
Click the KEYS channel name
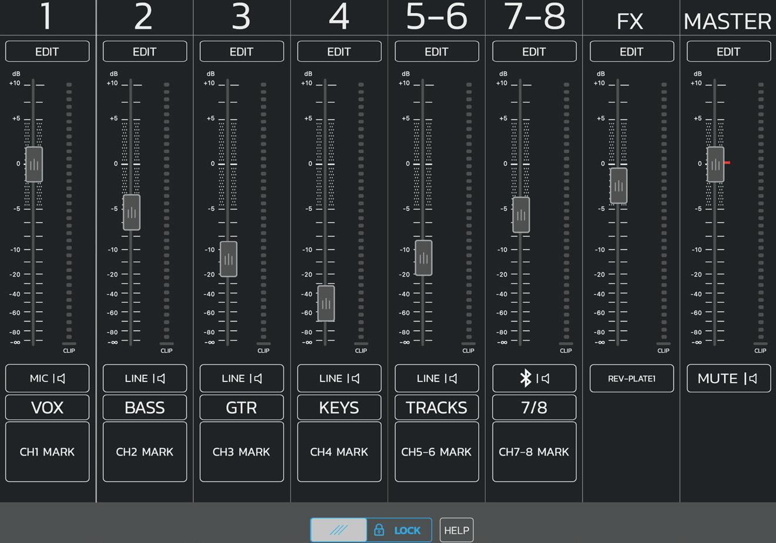(340, 407)
